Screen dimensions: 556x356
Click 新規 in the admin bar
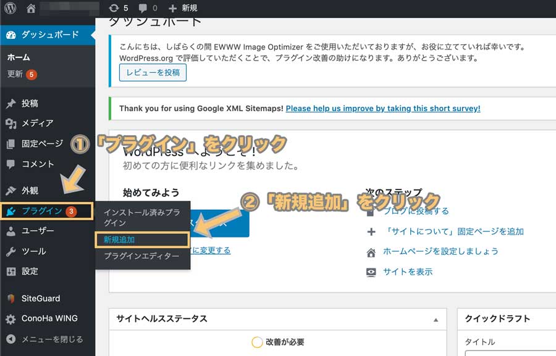point(190,8)
